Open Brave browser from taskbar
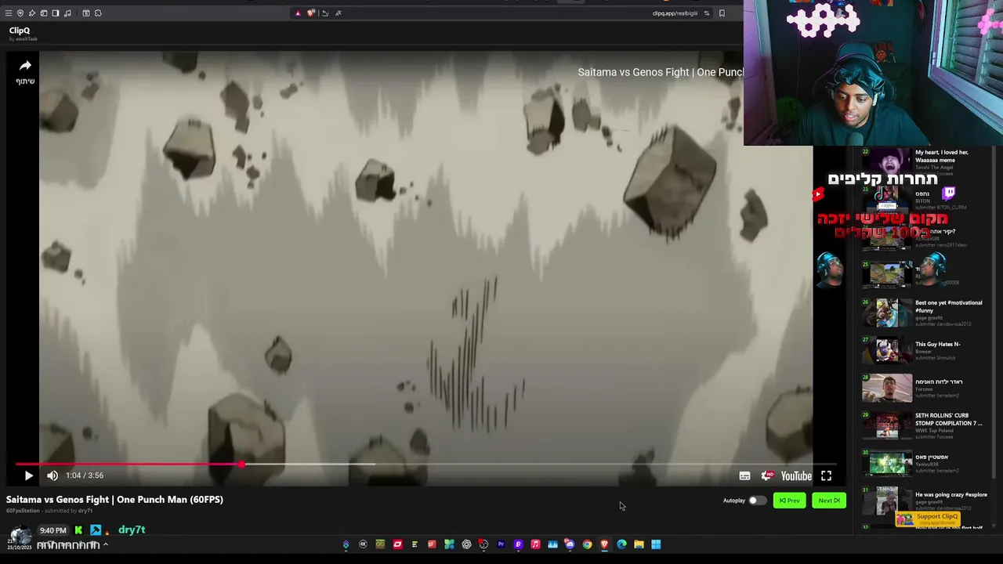 (604, 544)
